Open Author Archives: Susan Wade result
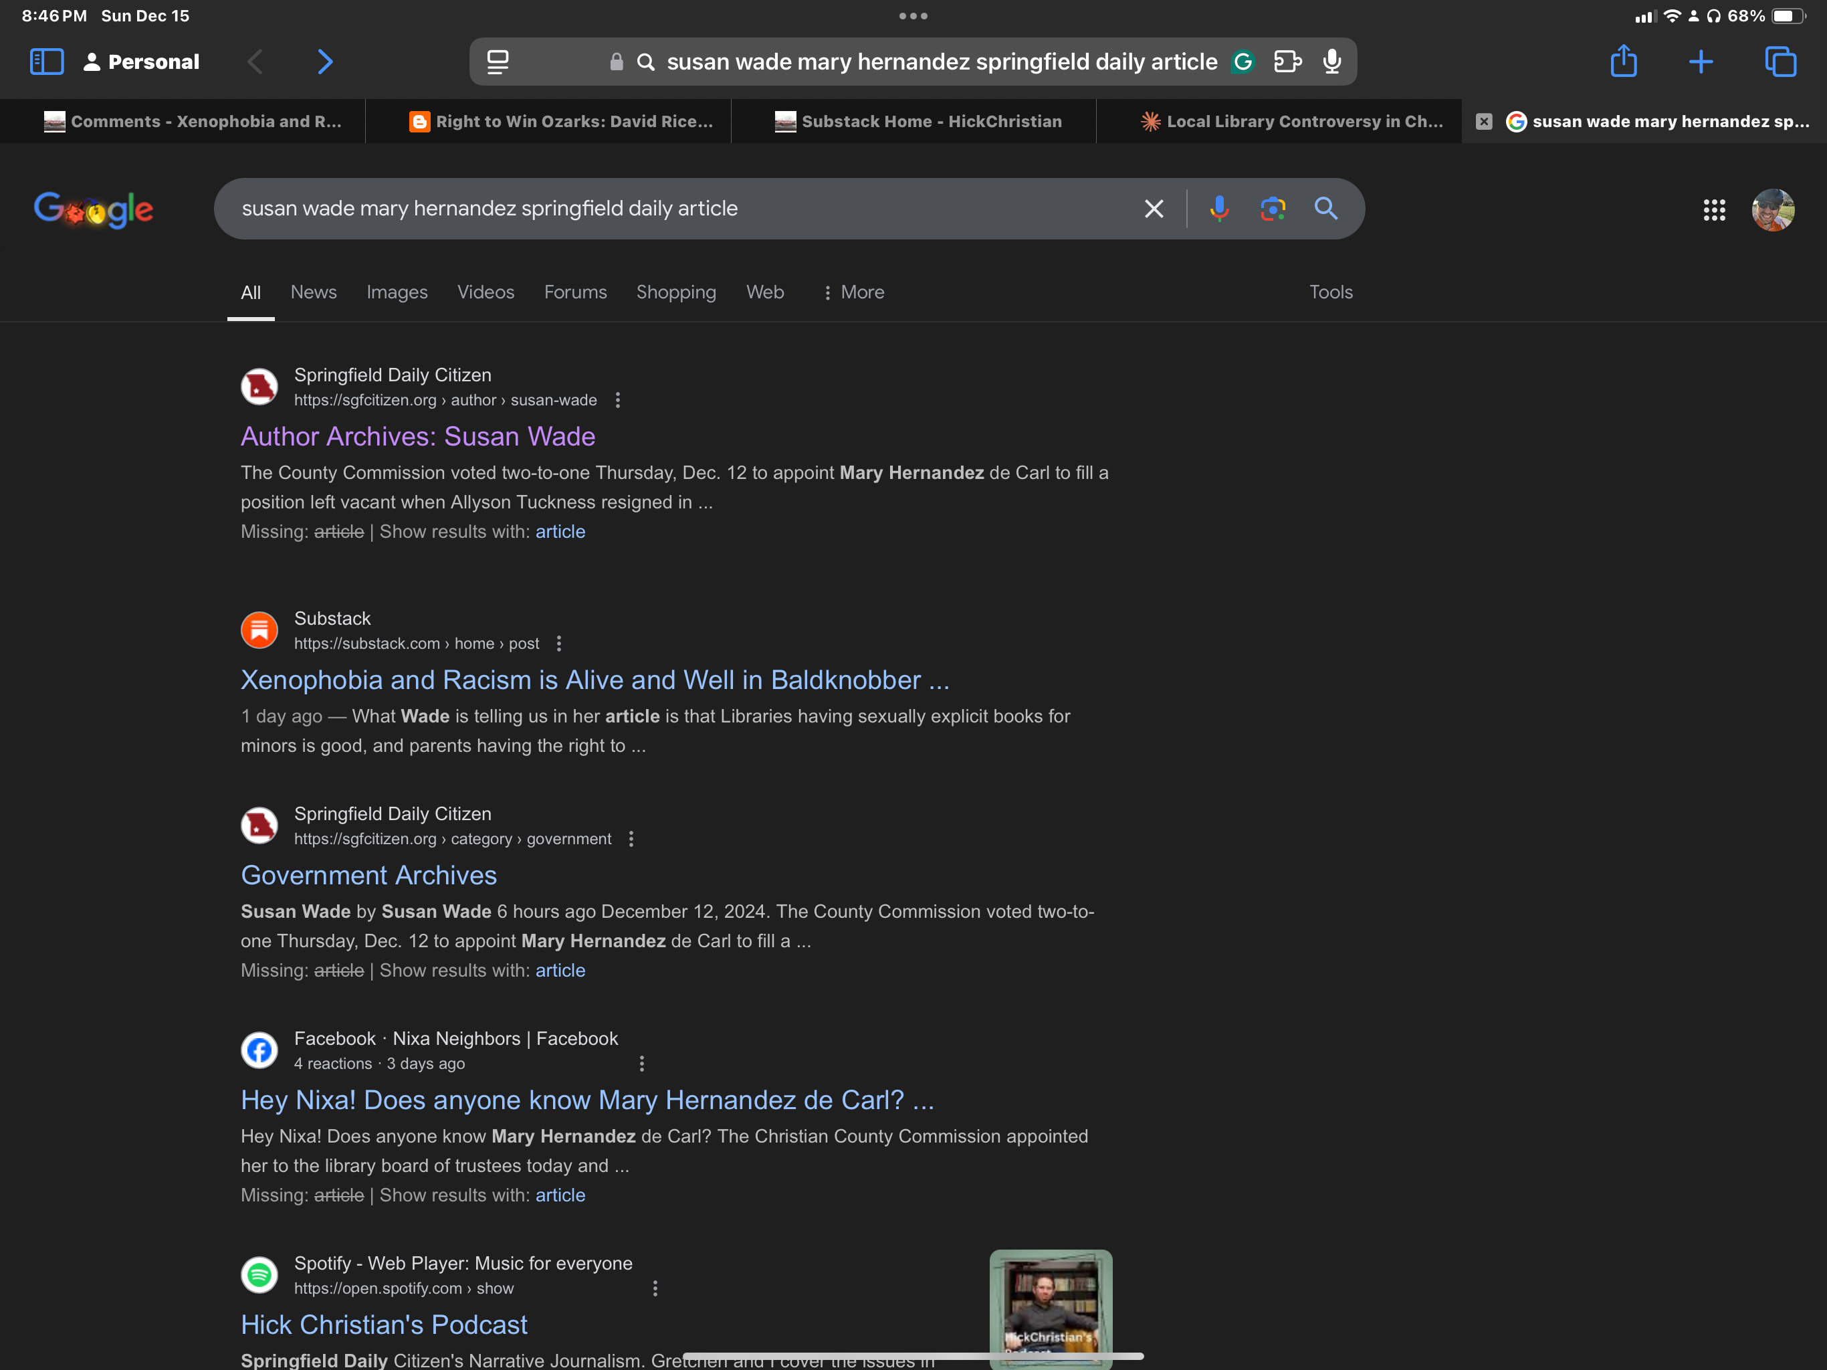Screen dimensions: 1827x1370 418,436
